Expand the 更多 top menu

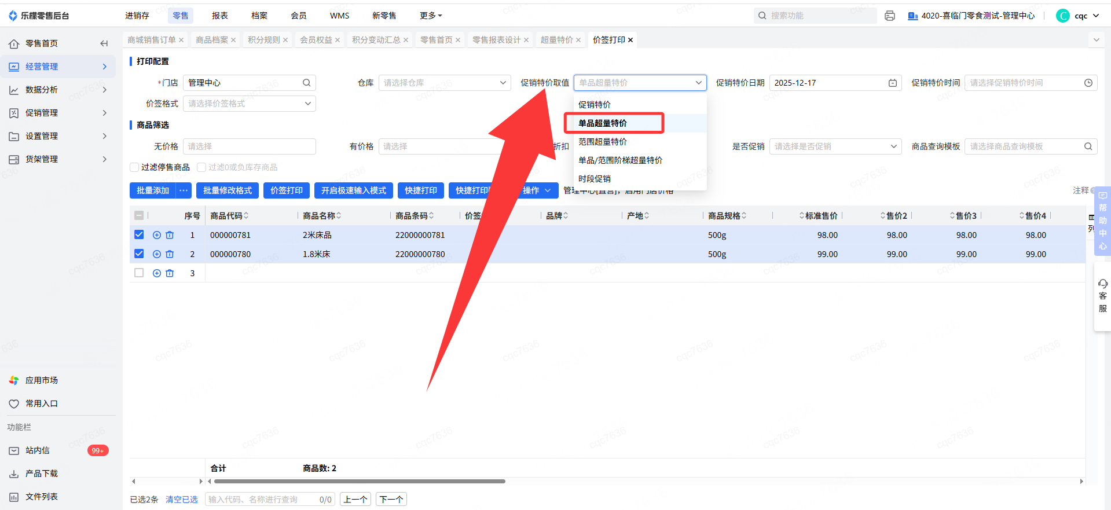pyautogui.click(x=431, y=16)
